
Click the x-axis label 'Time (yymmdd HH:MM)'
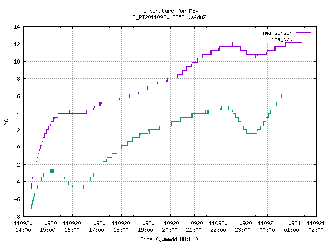pos(169,239)
